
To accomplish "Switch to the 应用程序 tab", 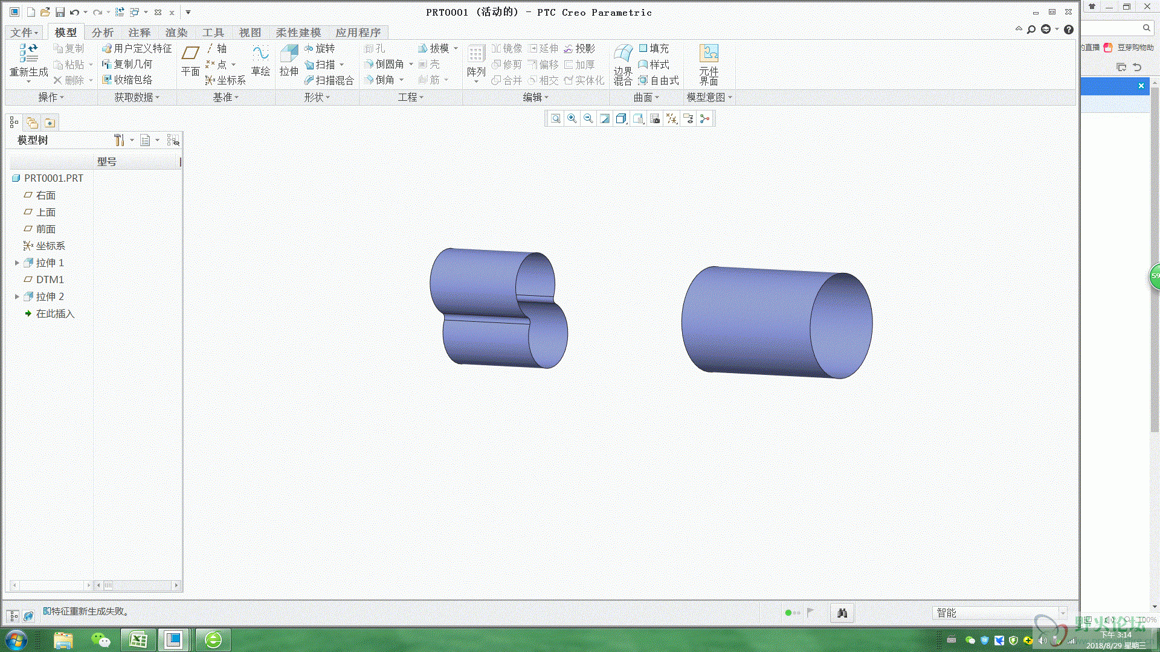I will click(358, 33).
